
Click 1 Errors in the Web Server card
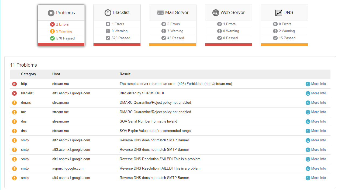click(229, 24)
